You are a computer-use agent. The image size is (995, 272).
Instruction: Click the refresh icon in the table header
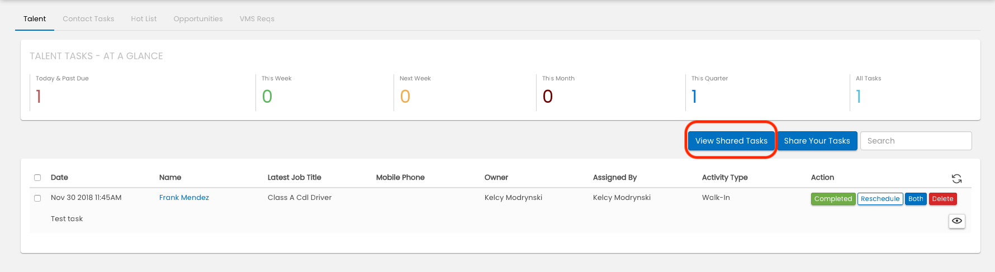pyautogui.click(x=956, y=179)
